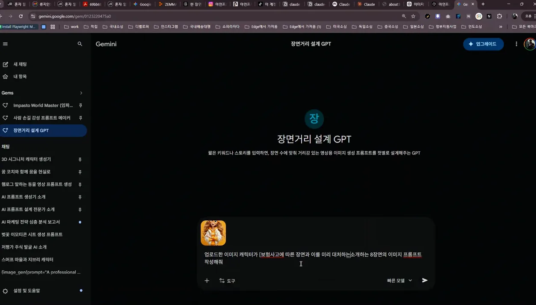Image resolution: width=536 pixels, height=305 pixels.
Task: Click the Notion extension icon
Action: (x=489, y=16)
